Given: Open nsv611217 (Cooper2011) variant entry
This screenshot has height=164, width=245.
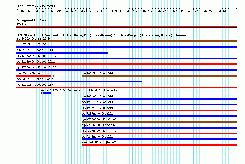Looking at the screenshot, I should (x=35, y=50).
